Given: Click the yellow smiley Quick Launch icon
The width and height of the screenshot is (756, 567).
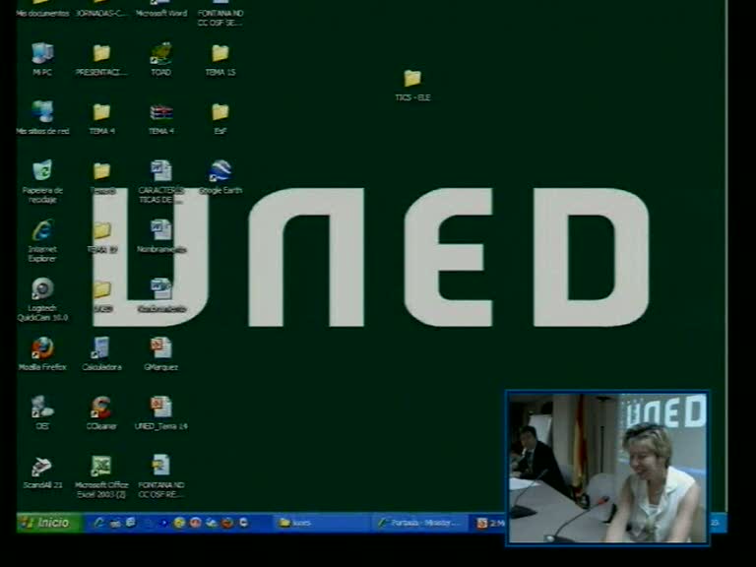Looking at the screenshot, I should pyautogui.click(x=179, y=523).
